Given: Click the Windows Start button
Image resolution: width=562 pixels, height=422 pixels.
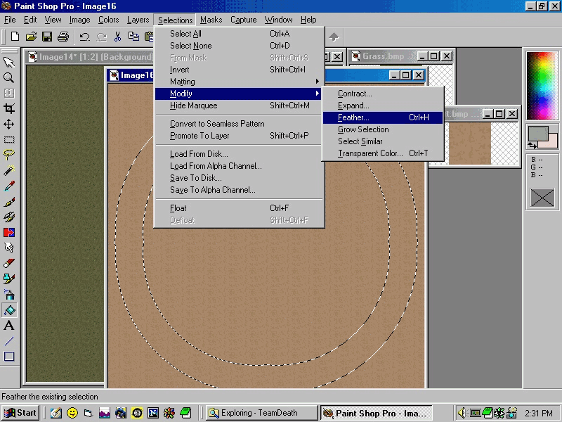Looking at the screenshot, I should coord(21,413).
